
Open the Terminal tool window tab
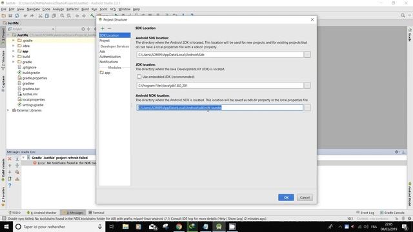coord(97,213)
